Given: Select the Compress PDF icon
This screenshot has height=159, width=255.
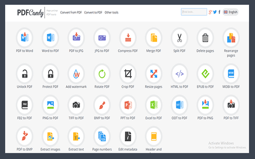Looking at the screenshot, I should (128, 38).
